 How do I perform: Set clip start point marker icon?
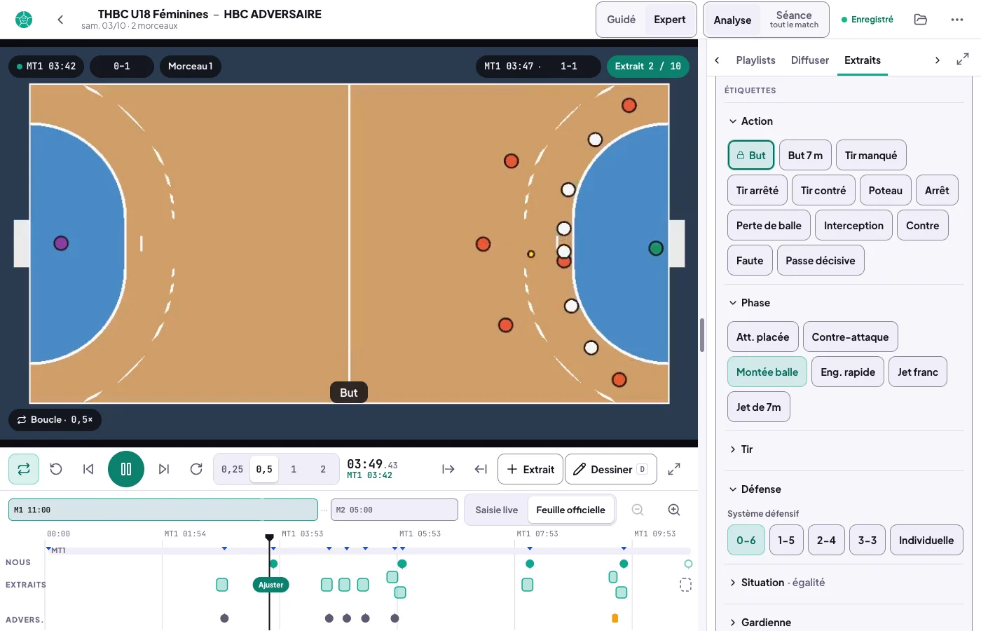pos(448,469)
